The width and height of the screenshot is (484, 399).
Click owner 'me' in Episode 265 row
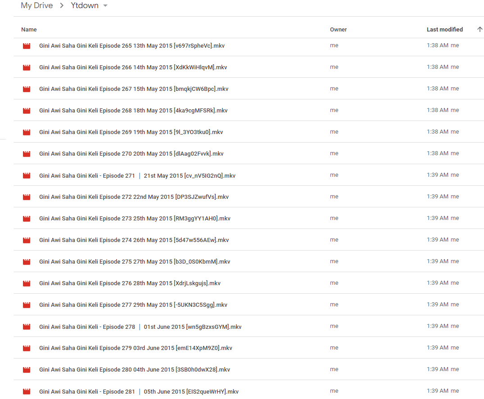point(334,45)
